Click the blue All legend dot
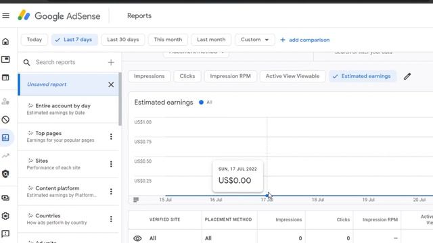This screenshot has width=433, height=243. [201, 102]
